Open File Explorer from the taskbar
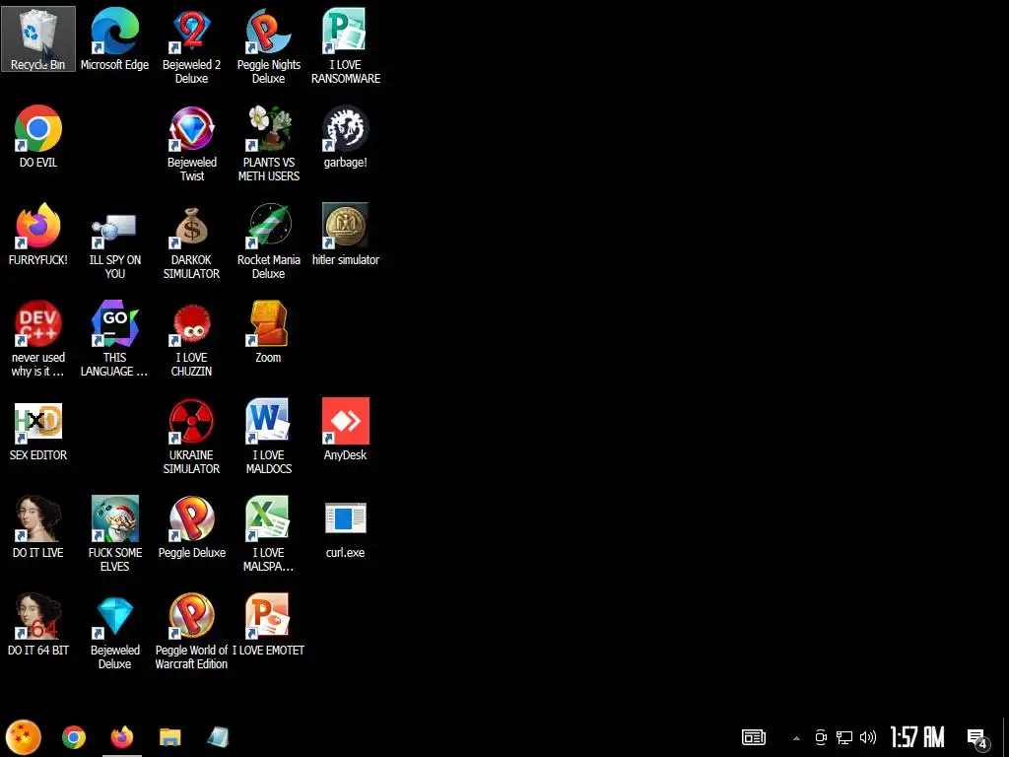The height and width of the screenshot is (757, 1009). [x=169, y=737]
